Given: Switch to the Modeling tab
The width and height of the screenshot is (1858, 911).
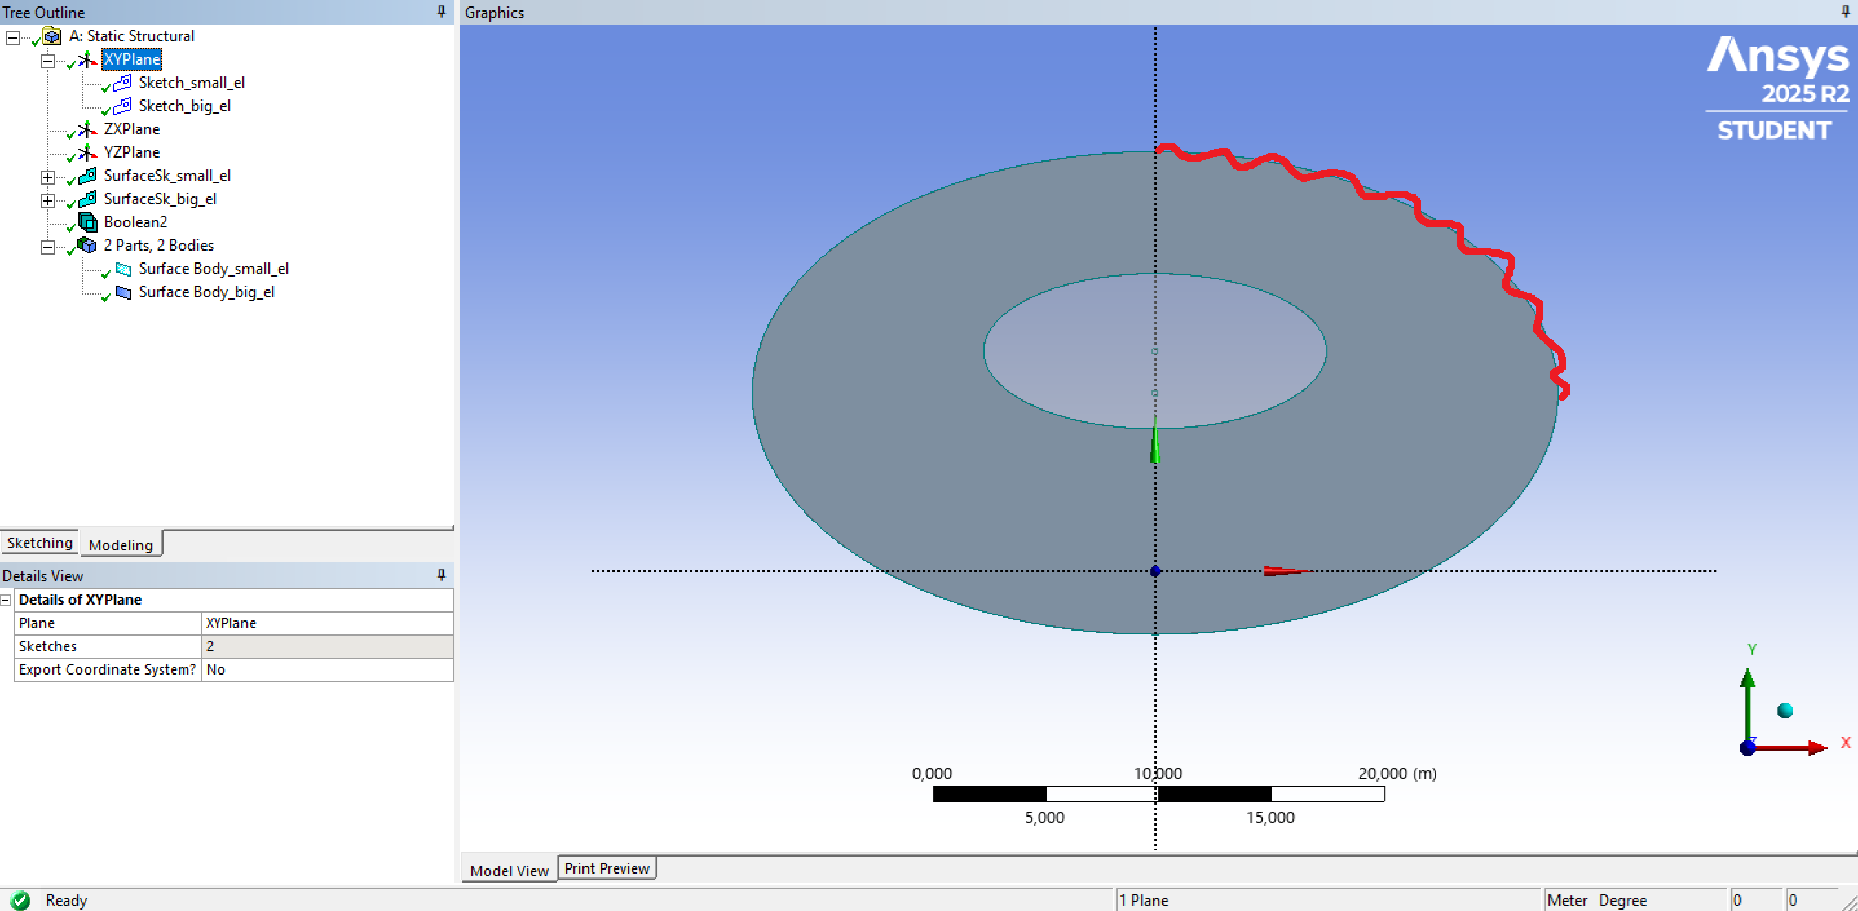Looking at the screenshot, I should [x=120, y=544].
